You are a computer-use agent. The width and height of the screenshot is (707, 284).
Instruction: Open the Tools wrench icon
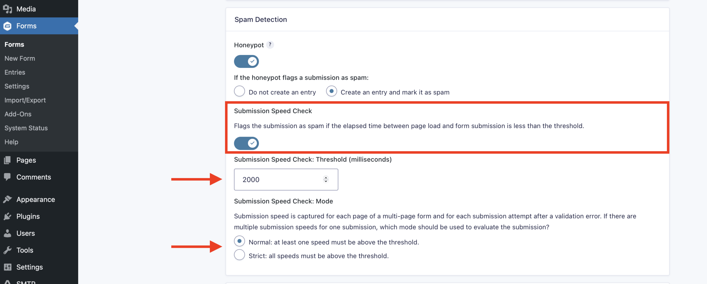pos(7,250)
